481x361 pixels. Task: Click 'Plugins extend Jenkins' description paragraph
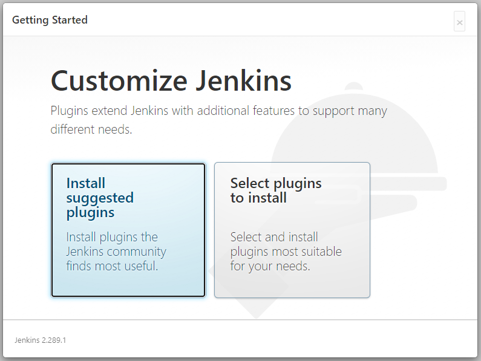tap(219, 120)
